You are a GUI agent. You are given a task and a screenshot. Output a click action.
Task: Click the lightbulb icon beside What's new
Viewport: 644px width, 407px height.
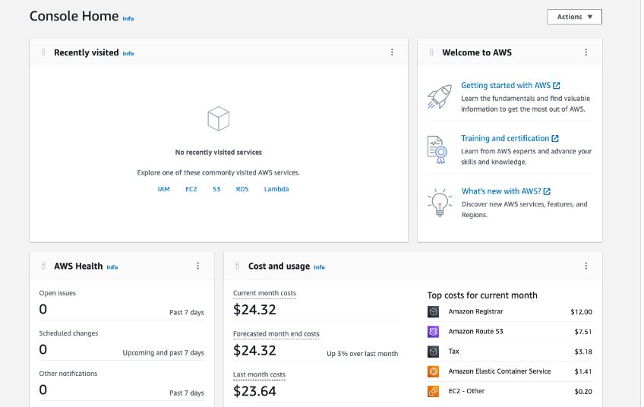pos(440,202)
